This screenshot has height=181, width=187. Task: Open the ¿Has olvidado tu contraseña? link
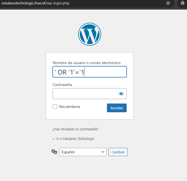(x=75, y=129)
